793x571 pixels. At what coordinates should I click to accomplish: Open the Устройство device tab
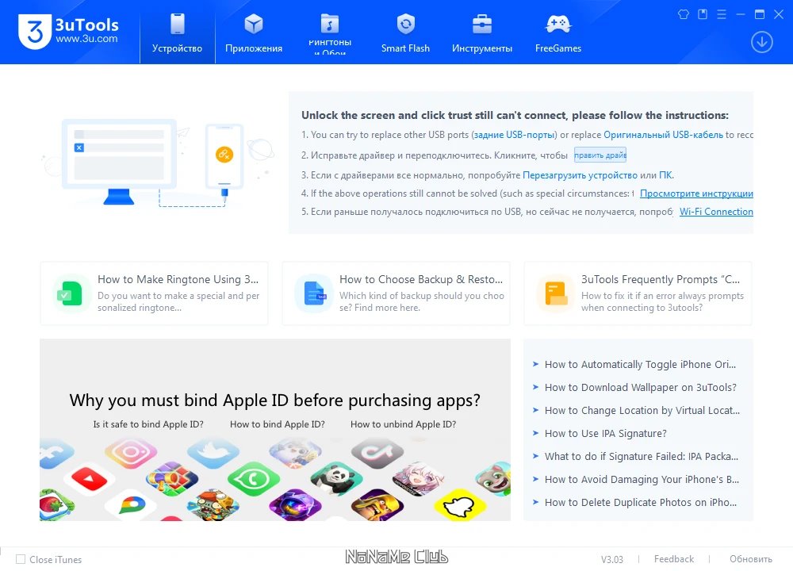point(178,33)
